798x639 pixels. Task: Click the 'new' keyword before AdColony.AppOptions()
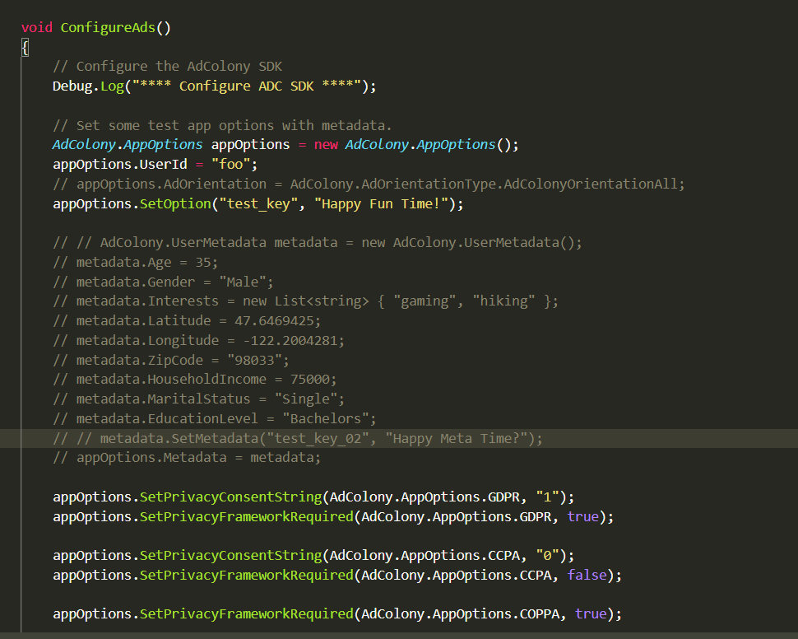pos(326,145)
